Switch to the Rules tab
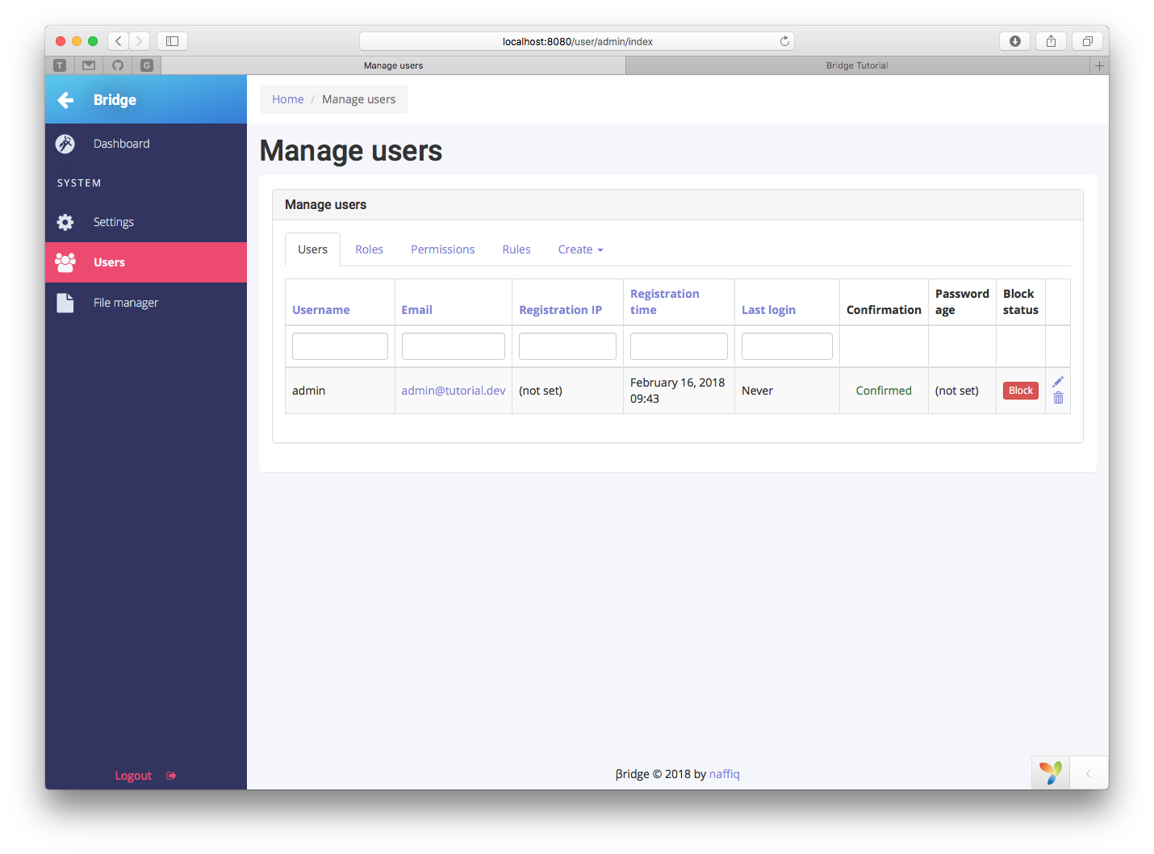This screenshot has width=1154, height=854. coord(516,249)
